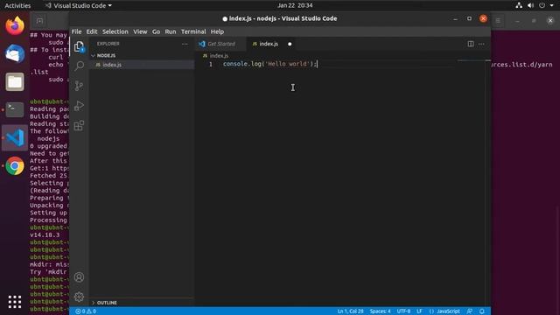Image resolution: width=560 pixels, height=315 pixels.
Task: Launch Firefox from the Ubuntu dock
Action: pyautogui.click(x=15, y=25)
